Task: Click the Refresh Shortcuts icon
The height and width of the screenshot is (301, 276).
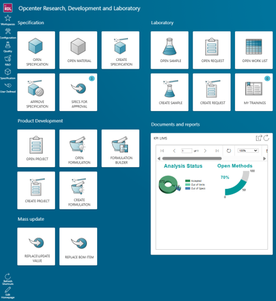Action: point(8,276)
